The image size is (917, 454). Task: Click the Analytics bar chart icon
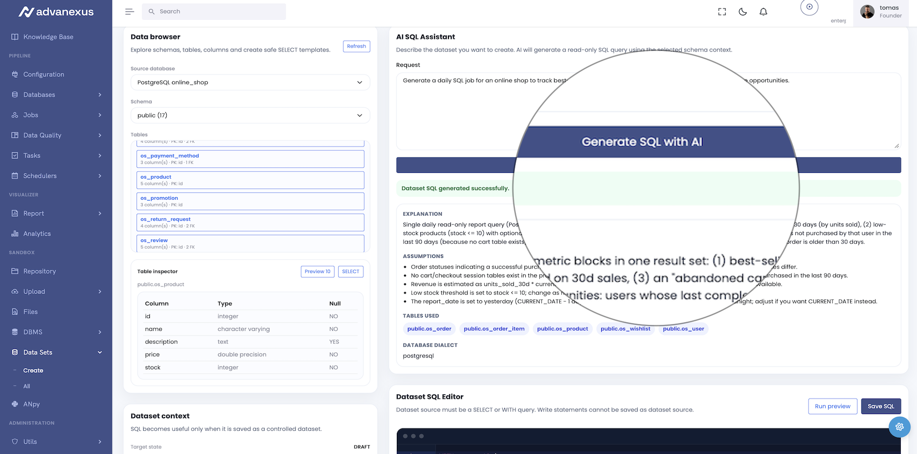click(15, 233)
